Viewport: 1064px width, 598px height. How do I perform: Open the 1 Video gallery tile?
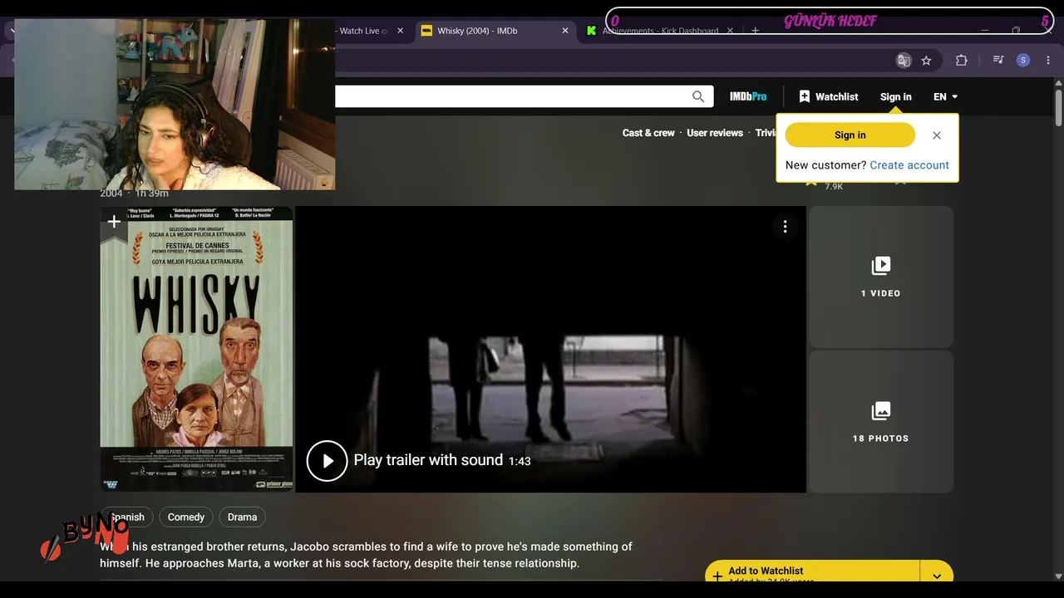point(881,277)
